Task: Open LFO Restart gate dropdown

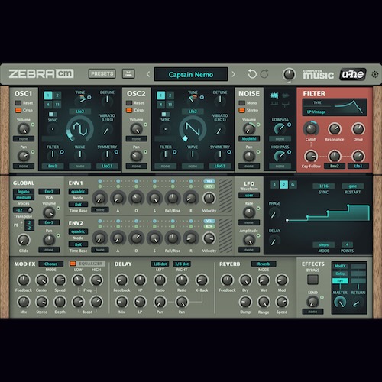Action: point(353,186)
